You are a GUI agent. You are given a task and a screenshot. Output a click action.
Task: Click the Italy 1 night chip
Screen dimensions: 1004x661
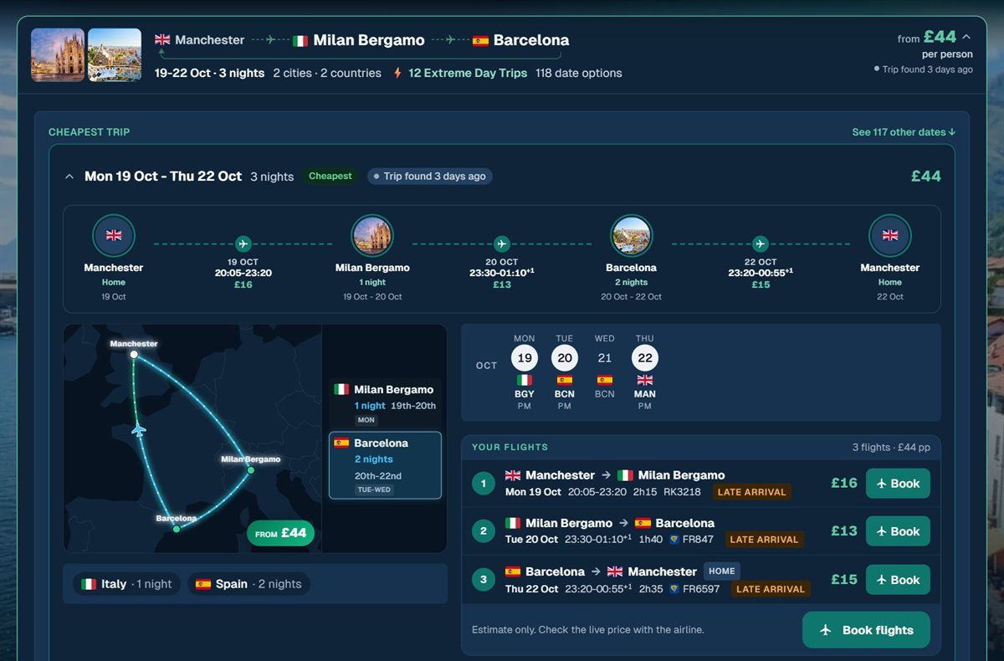[126, 584]
